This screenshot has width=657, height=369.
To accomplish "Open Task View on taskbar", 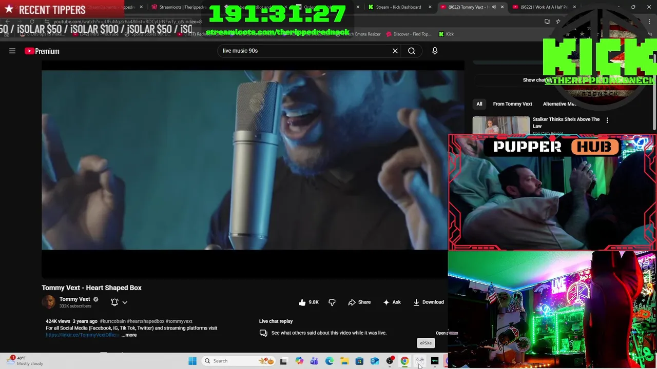I will (283, 361).
